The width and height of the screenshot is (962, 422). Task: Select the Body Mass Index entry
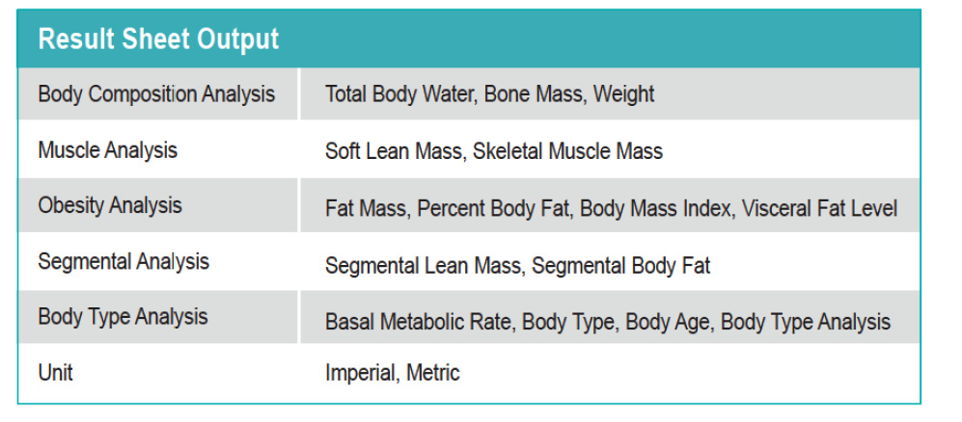point(654,208)
